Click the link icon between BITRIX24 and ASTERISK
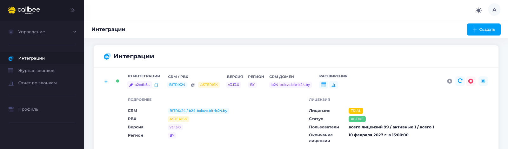 point(192,85)
